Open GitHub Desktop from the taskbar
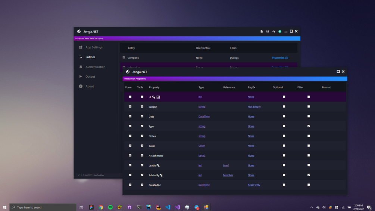Viewport: 375px width, 211px height. click(129, 207)
